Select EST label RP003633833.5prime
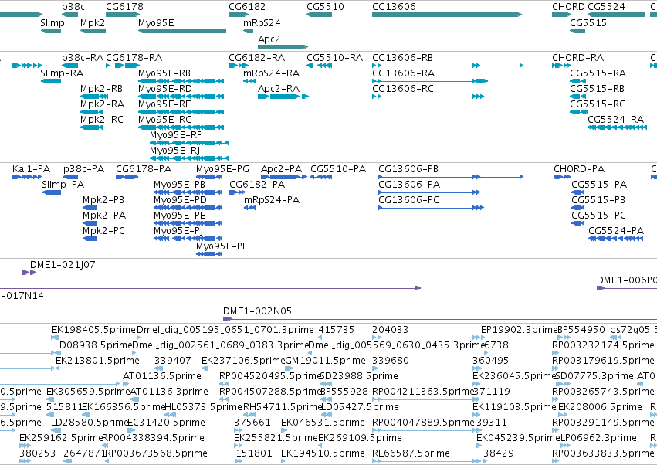 pos(603,453)
